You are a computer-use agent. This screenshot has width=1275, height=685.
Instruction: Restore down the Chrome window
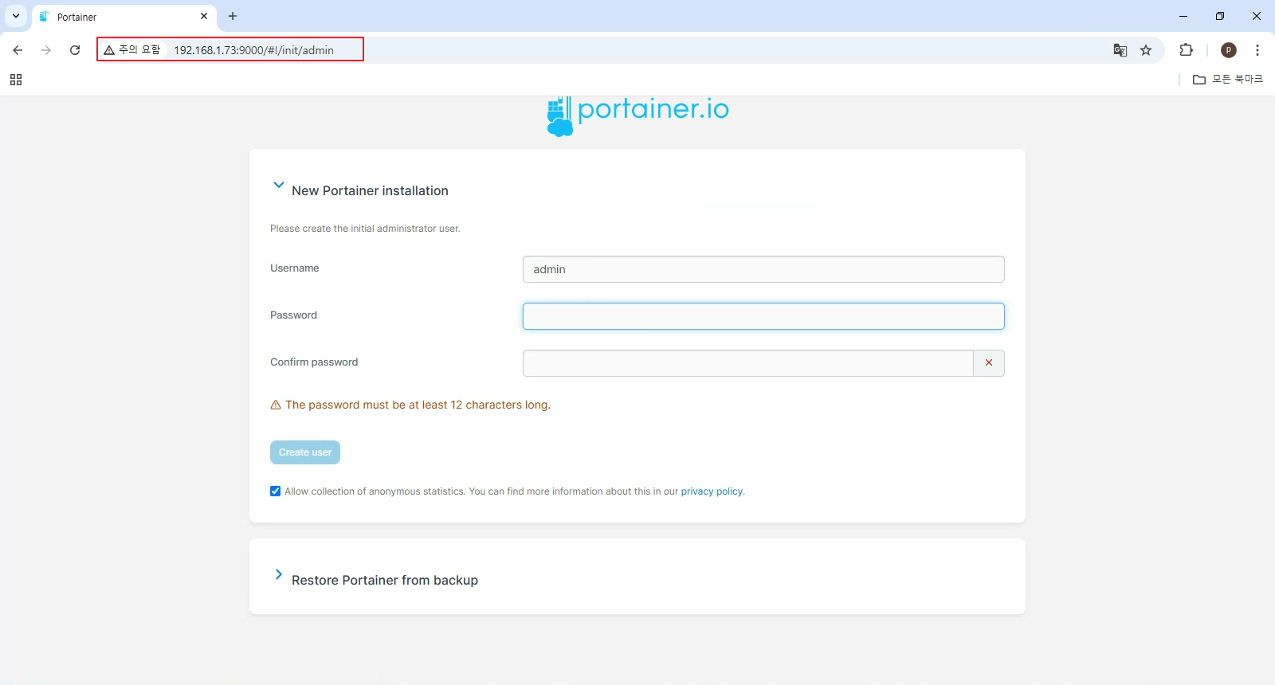pos(1220,16)
